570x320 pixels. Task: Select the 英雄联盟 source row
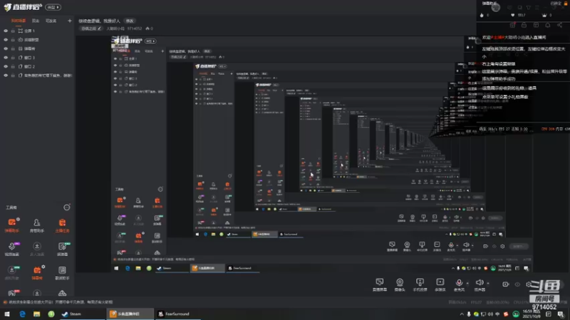pos(38,40)
